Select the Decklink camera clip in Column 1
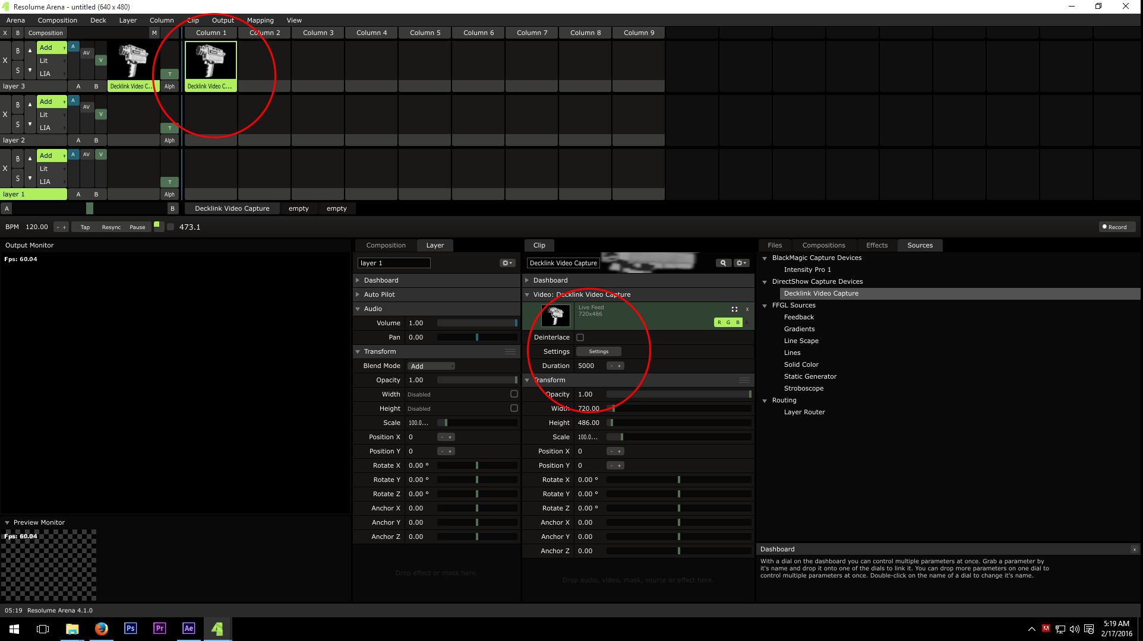This screenshot has height=641, width=1143. click(211, 61)
